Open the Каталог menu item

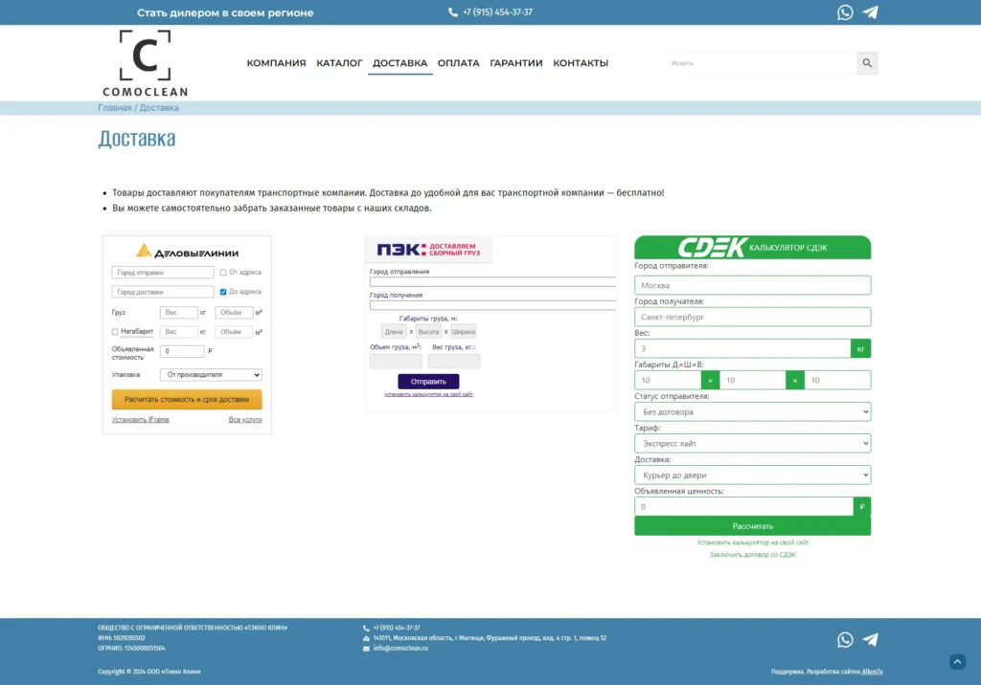(x=339, y=63)
